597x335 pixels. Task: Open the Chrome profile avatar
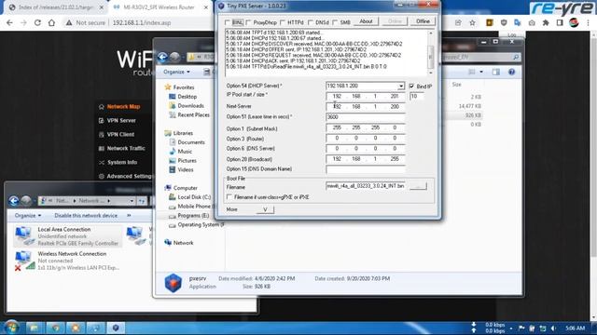click(574, 22)
